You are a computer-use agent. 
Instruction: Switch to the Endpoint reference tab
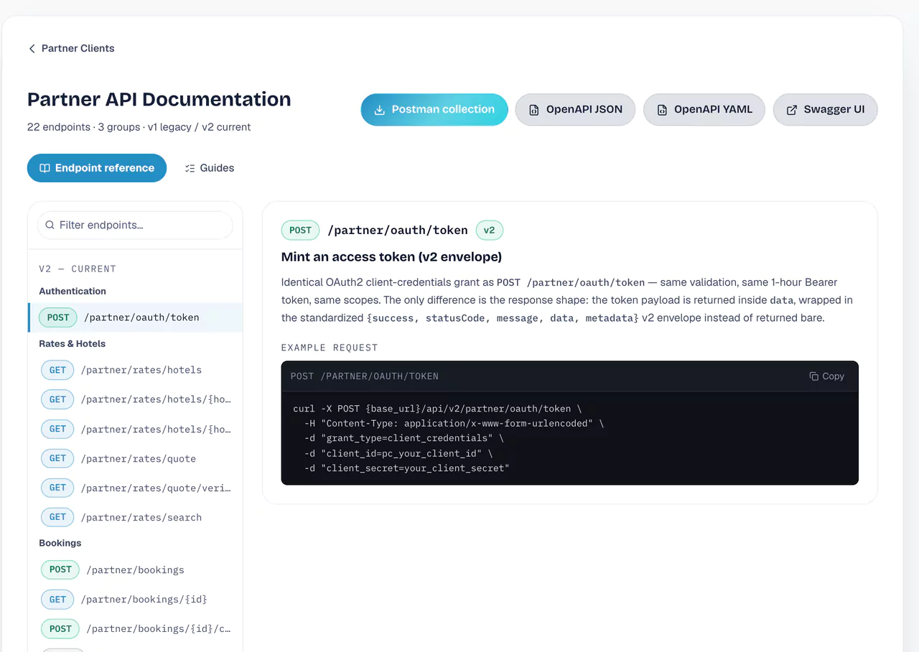[x=97, y=168]
